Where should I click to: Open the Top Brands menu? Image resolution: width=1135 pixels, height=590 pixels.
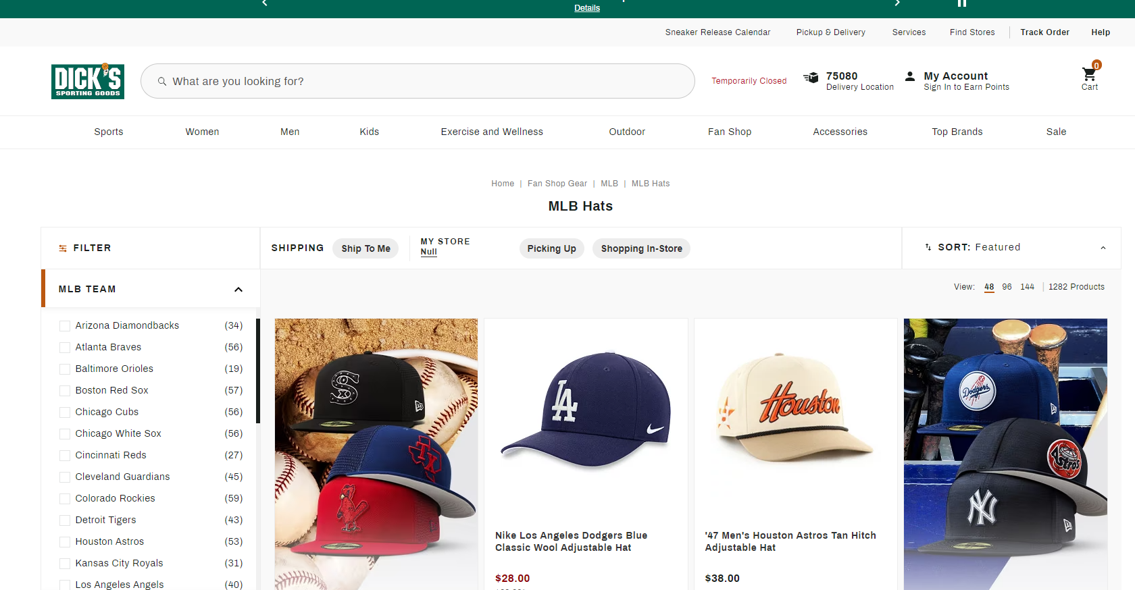pyautogui.click(x=957, y=132)
